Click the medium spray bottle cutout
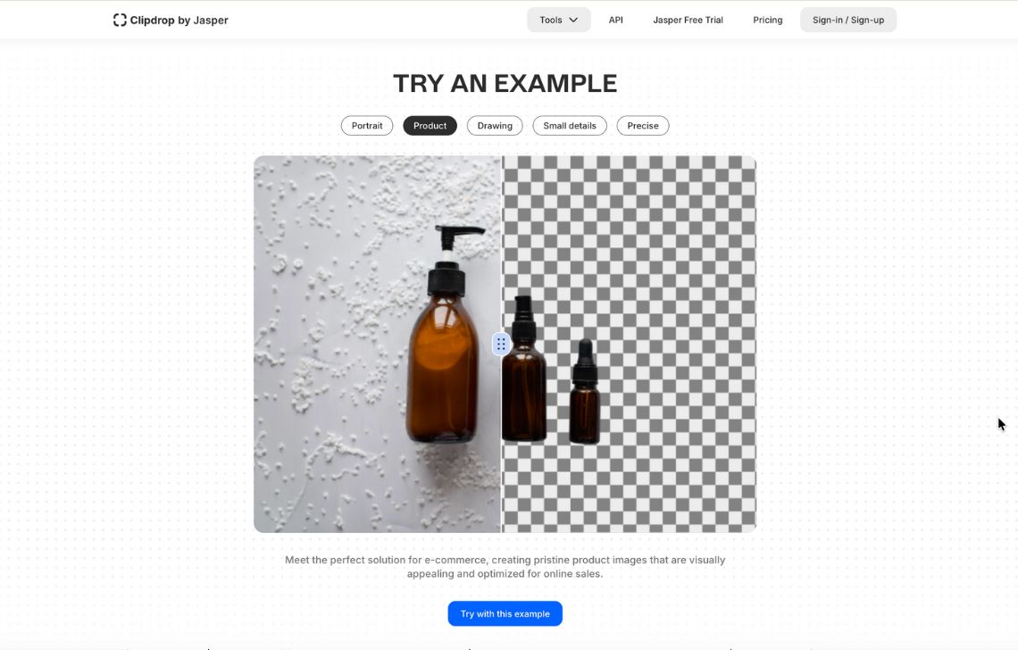Image resolution: width=1018 pixels, height=650 pixels. pyautogui.click(x=524, y=369)
